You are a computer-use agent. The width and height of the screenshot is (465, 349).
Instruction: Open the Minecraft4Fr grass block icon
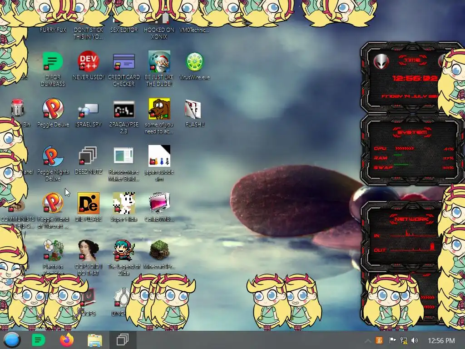pyautogui.click(x=159, y=250)
